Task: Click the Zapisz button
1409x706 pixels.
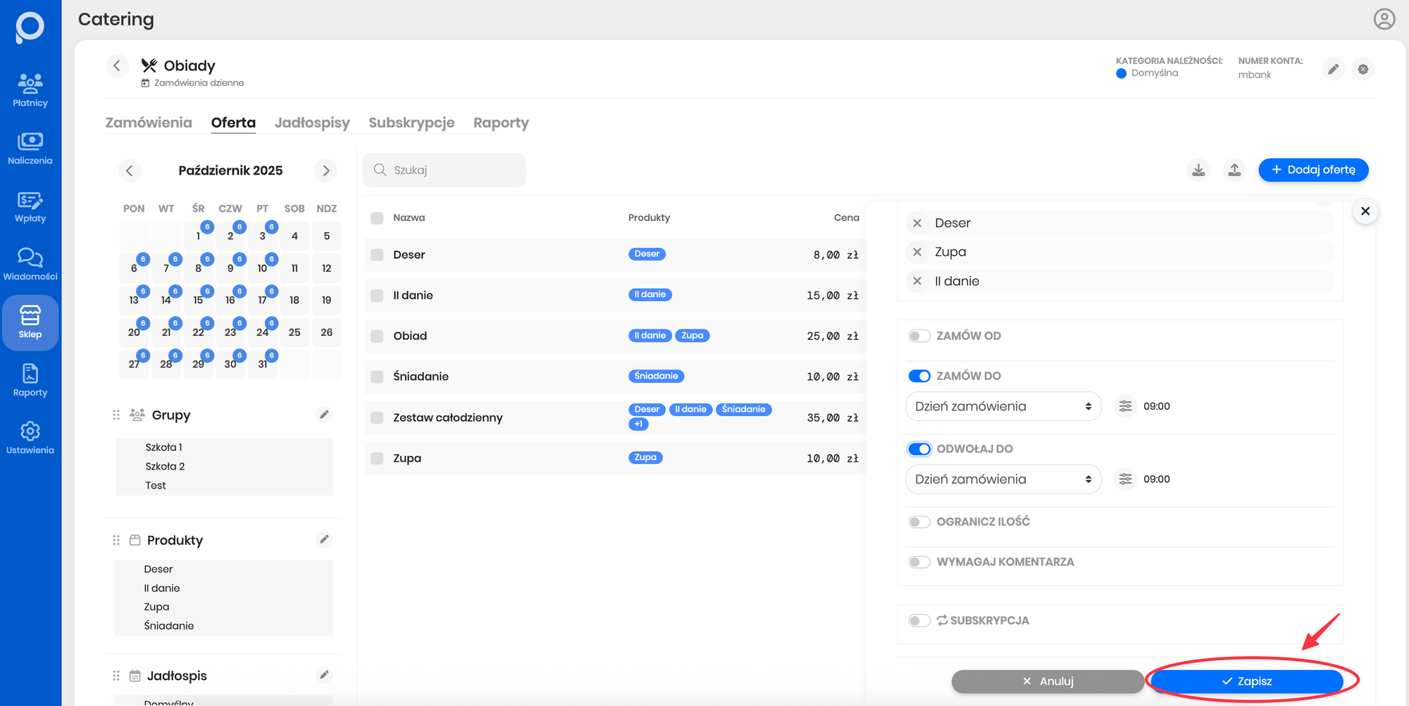Action: tap(1246, 681)
